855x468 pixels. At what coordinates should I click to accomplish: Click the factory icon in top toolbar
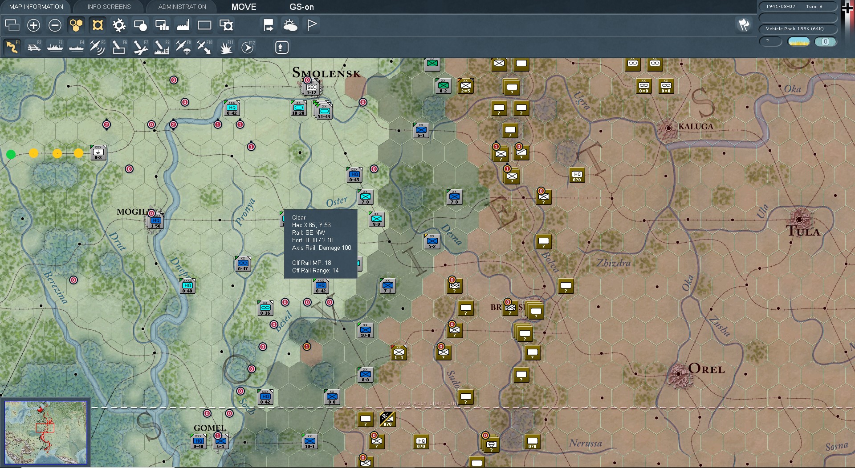[183, 25]
